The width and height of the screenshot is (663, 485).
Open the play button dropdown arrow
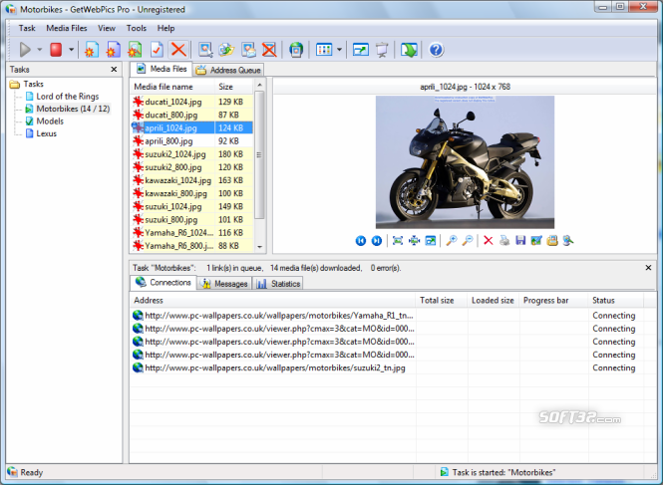point(39,50)
